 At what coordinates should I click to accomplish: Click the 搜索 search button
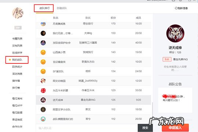[x=145, y=128]
